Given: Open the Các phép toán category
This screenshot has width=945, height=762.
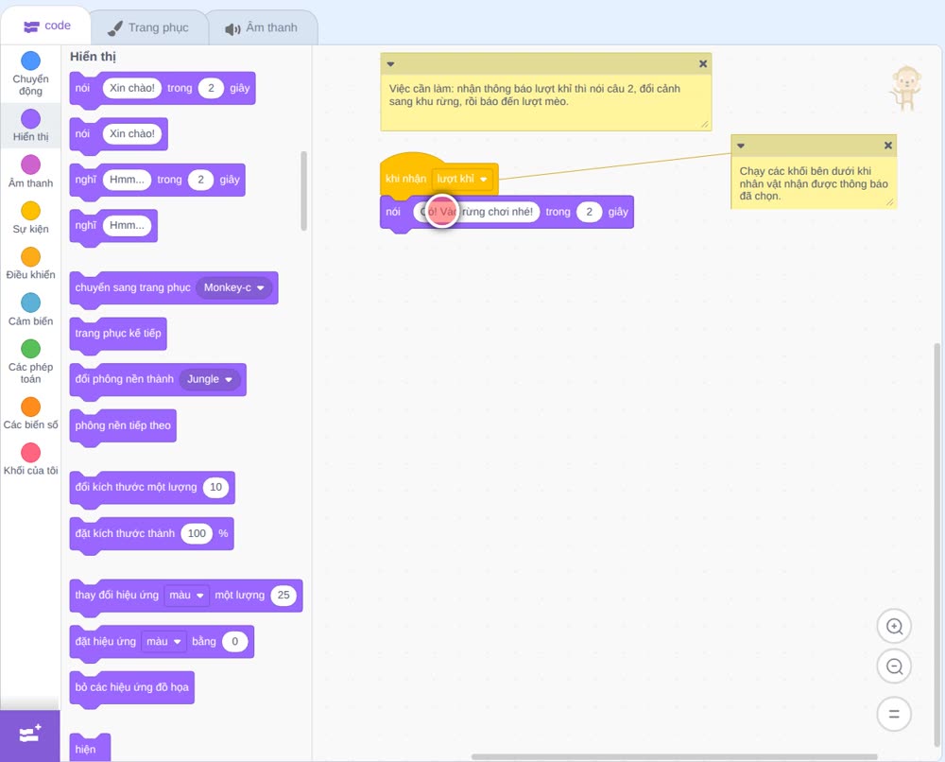Looking at the screenshot, I should point(31,362).
